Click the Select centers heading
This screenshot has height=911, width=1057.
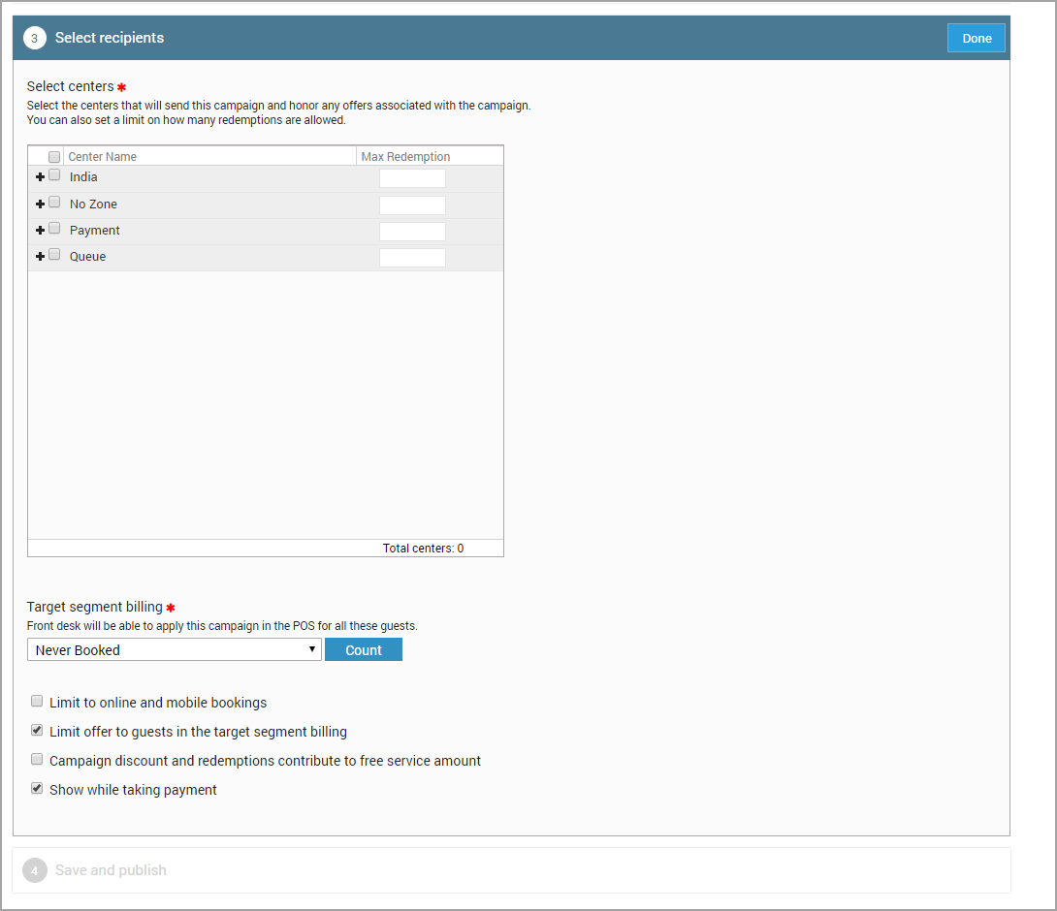pyautogui.click(x=70, y=86)
